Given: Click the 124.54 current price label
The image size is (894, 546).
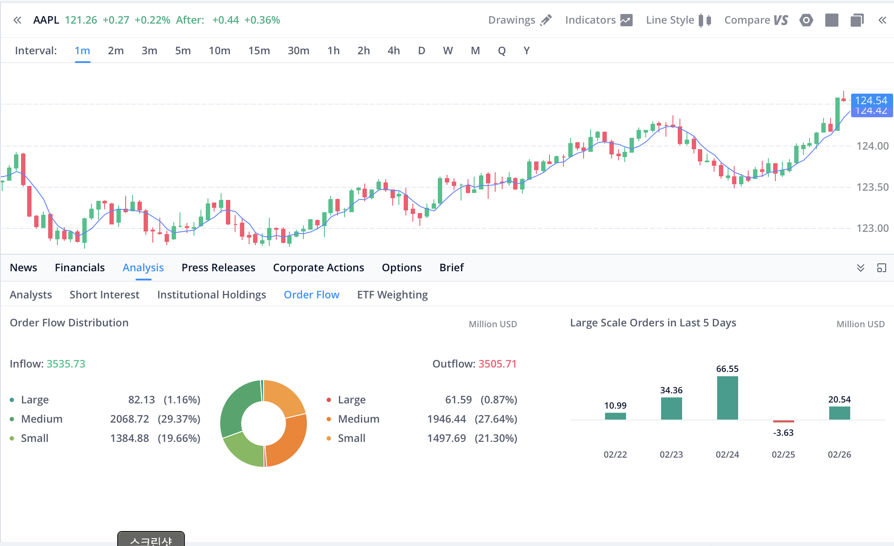Looking at the screenshot, I should coord(871,100).
